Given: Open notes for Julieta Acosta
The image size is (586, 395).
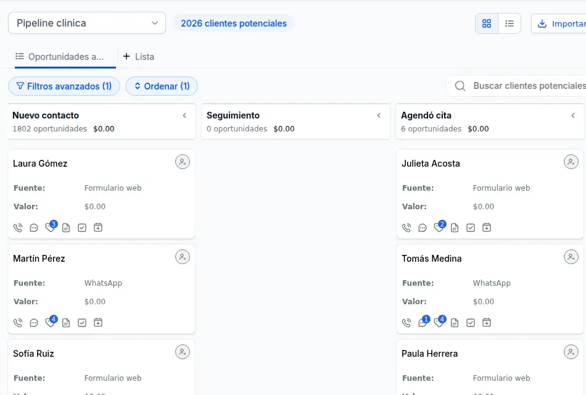Looking at the screenshot, I should [x=455, y=228].
